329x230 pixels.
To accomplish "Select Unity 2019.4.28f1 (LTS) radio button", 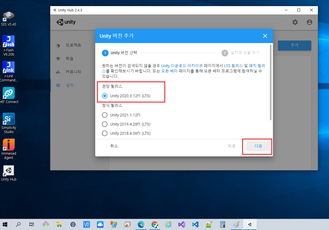I will (104, 124).
